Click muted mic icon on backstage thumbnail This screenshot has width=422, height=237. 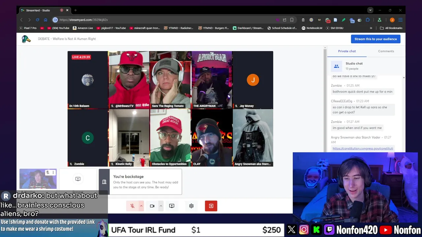[x=48, y=172]
